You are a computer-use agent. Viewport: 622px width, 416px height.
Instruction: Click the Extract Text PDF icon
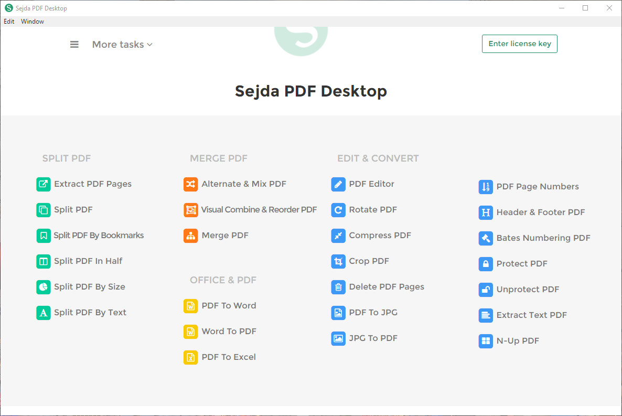pos(486,316)
